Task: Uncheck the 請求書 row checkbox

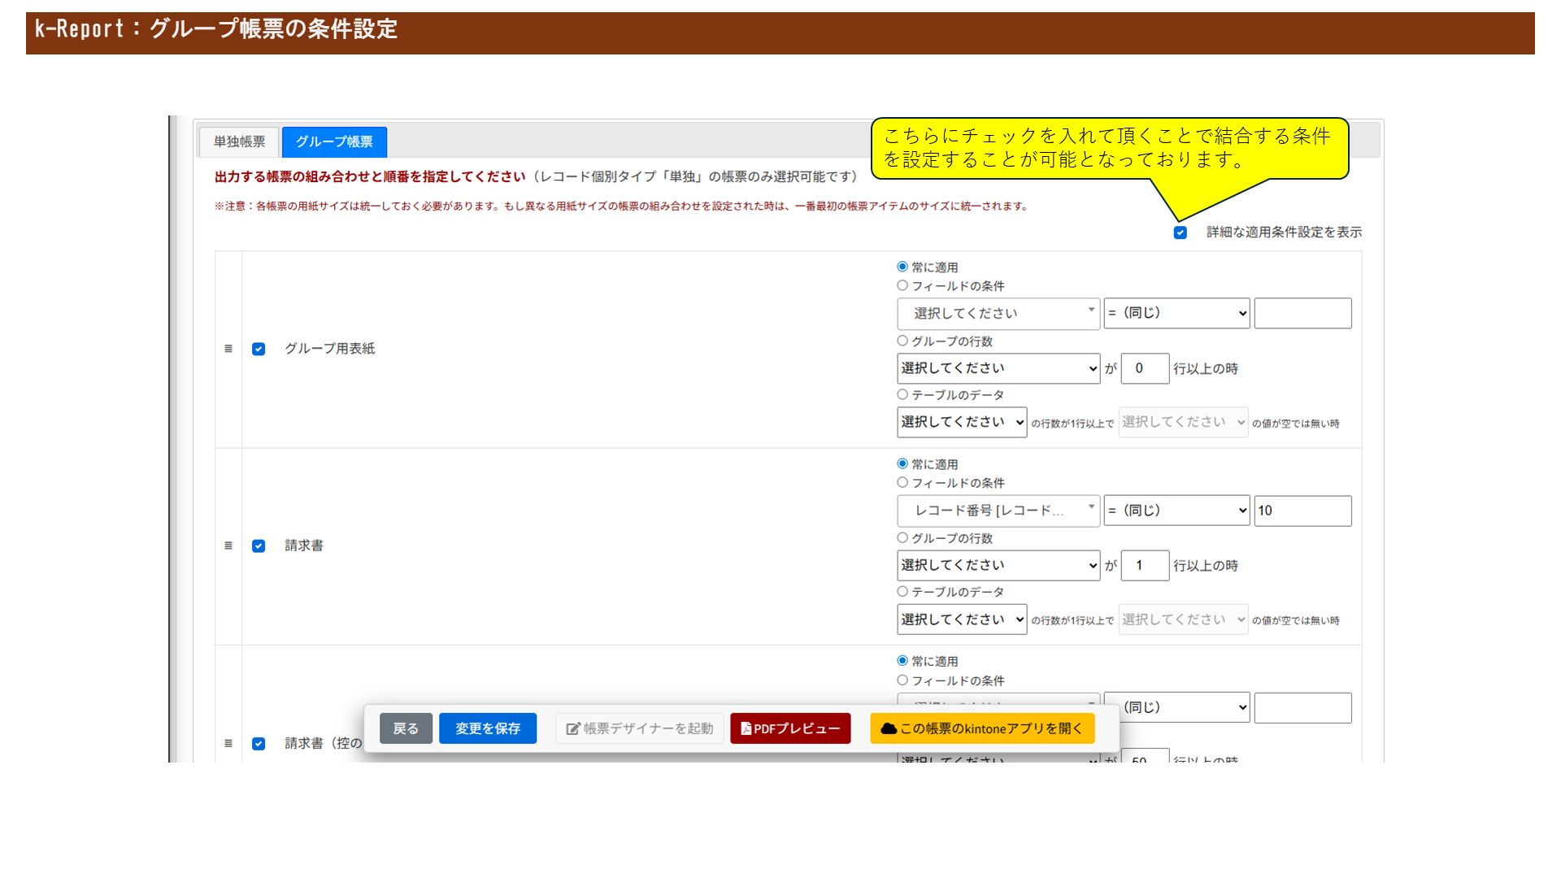Action: click(x=259, y=545)
